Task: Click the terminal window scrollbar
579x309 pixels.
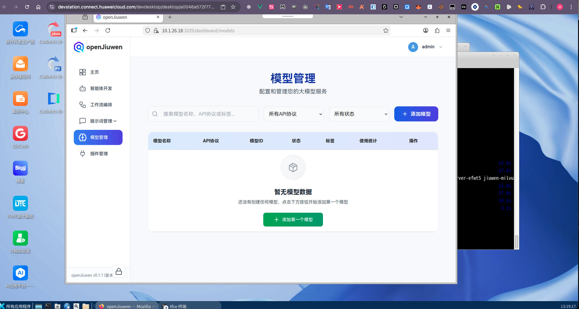Action: 516,242
